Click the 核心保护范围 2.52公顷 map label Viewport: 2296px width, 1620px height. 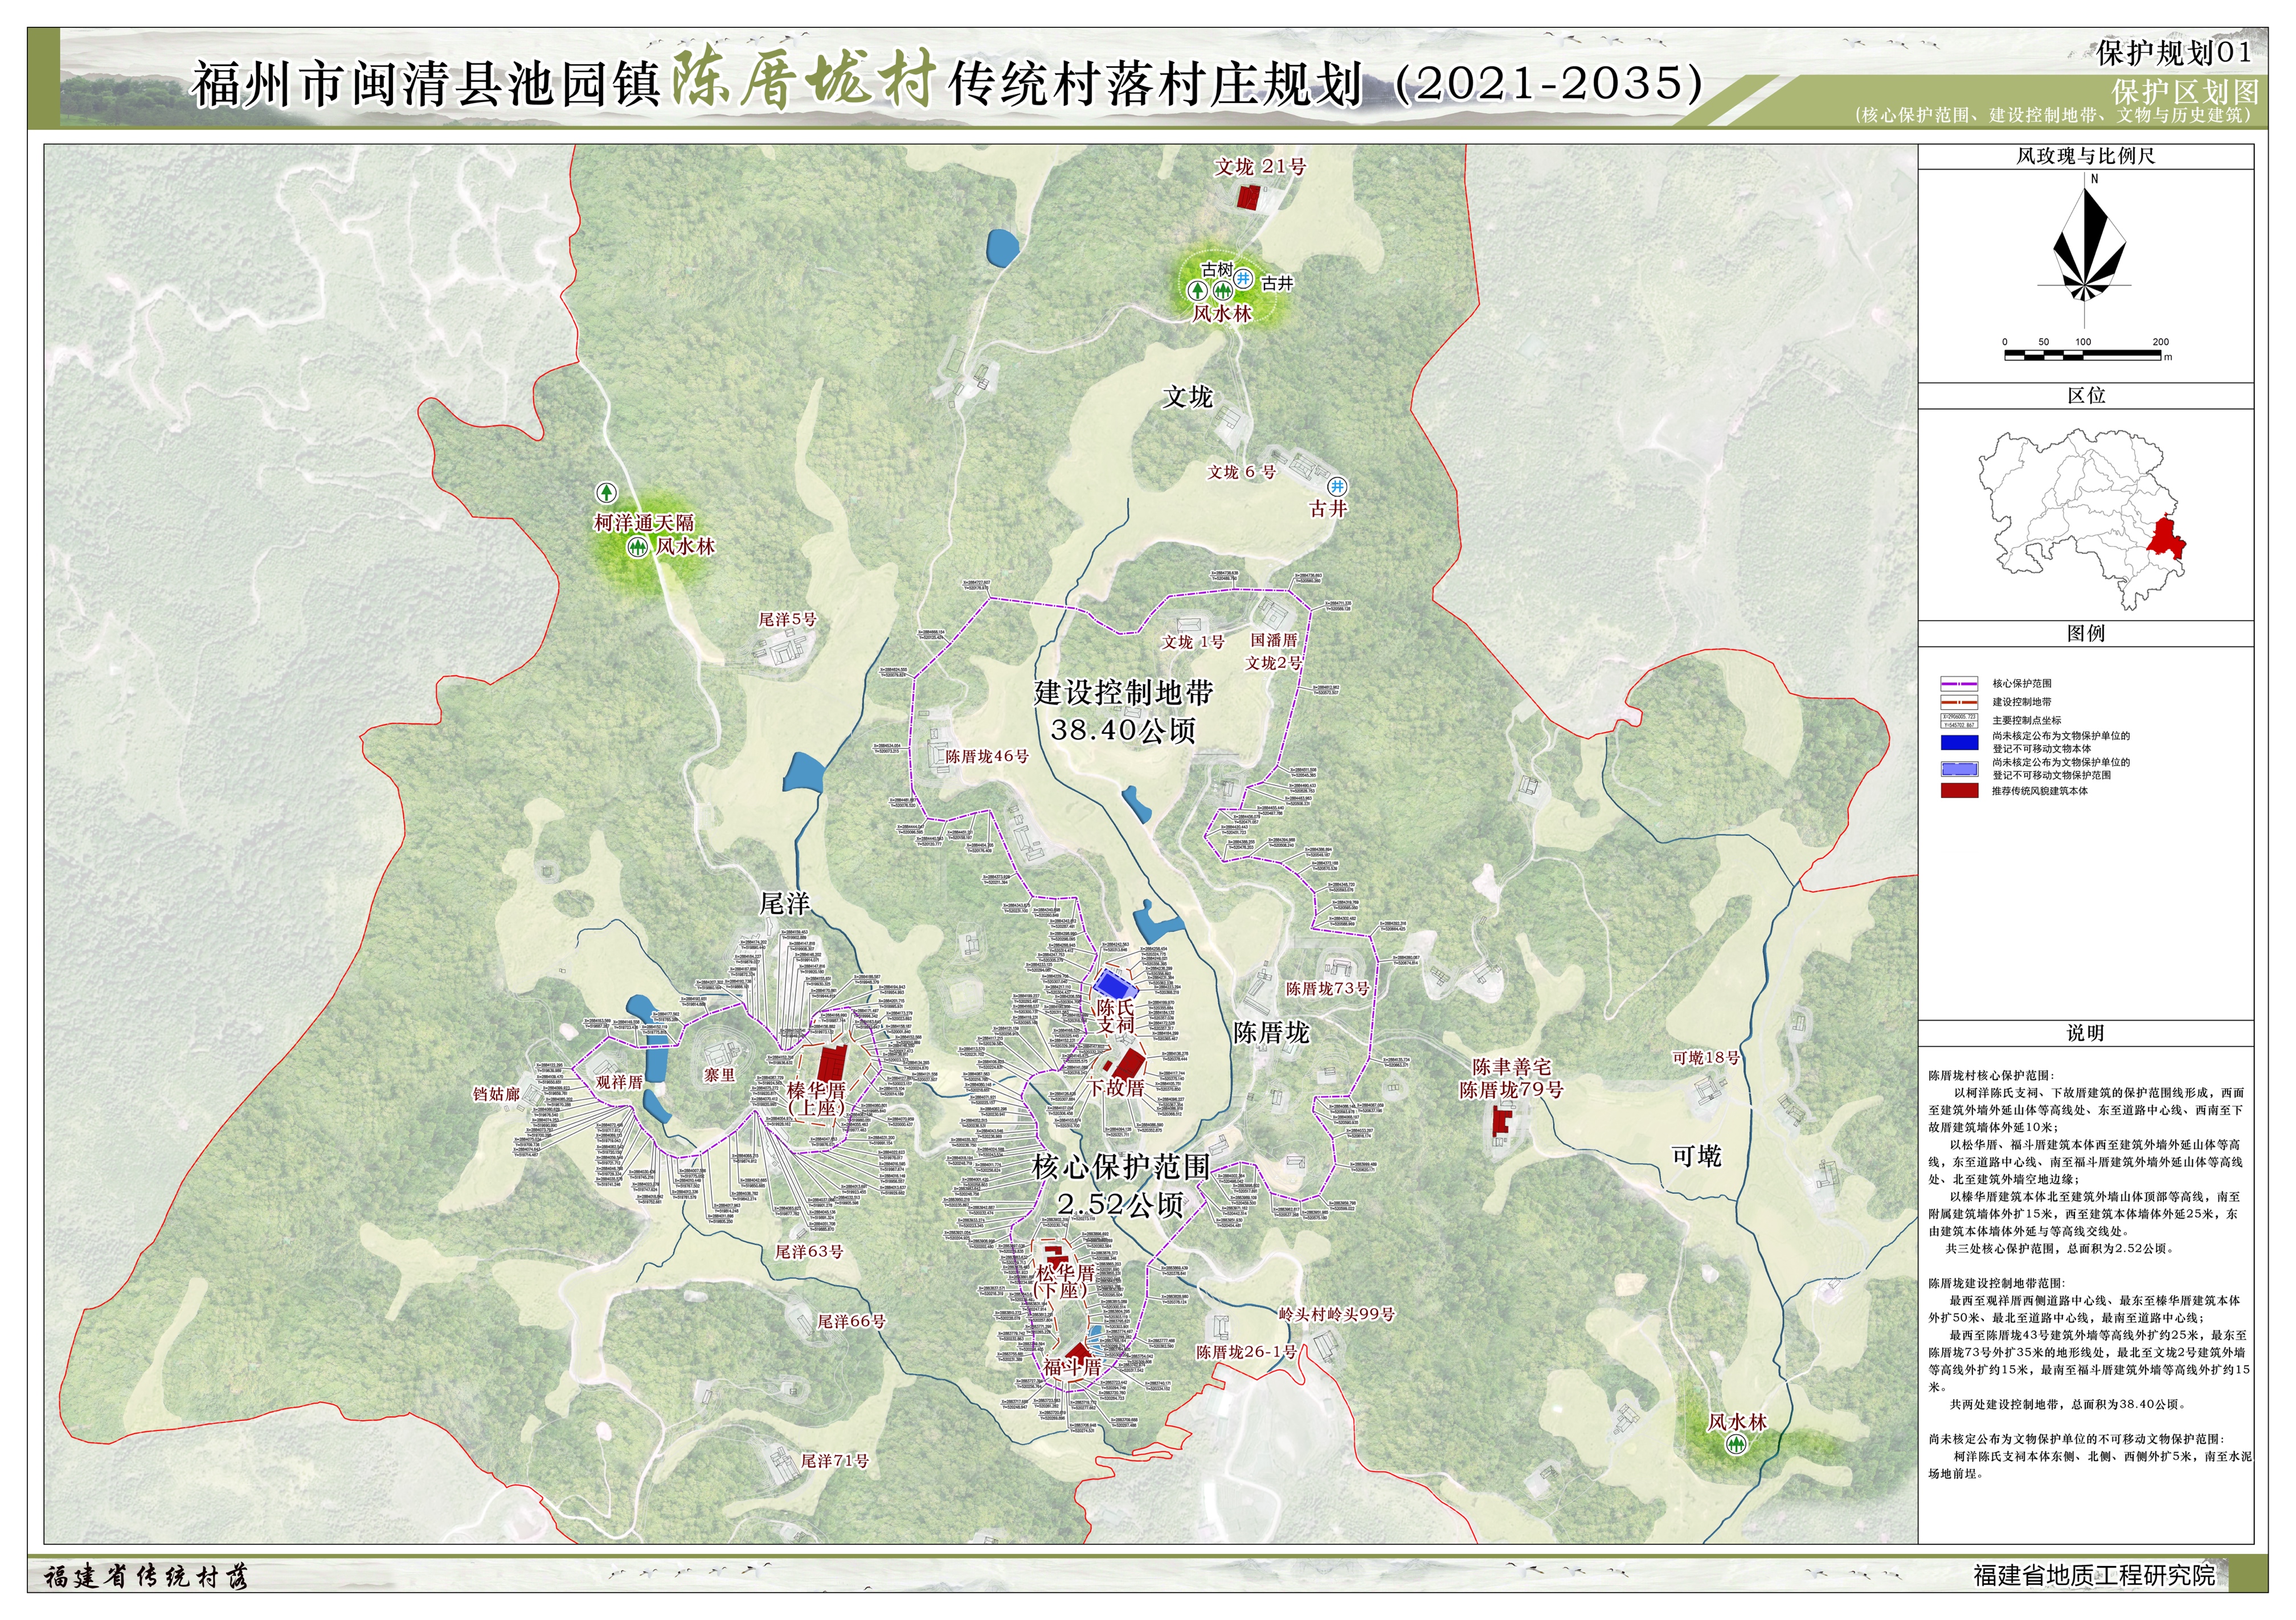click(x=1121, y=1185)
